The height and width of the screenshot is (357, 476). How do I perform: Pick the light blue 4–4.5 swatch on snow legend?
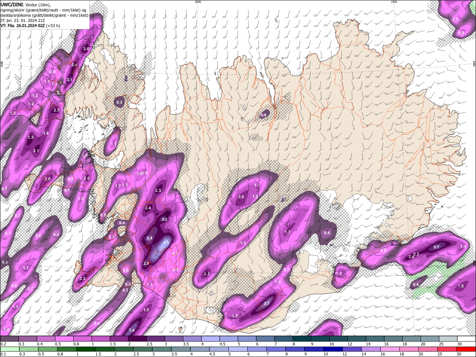[x=210, y=339]
